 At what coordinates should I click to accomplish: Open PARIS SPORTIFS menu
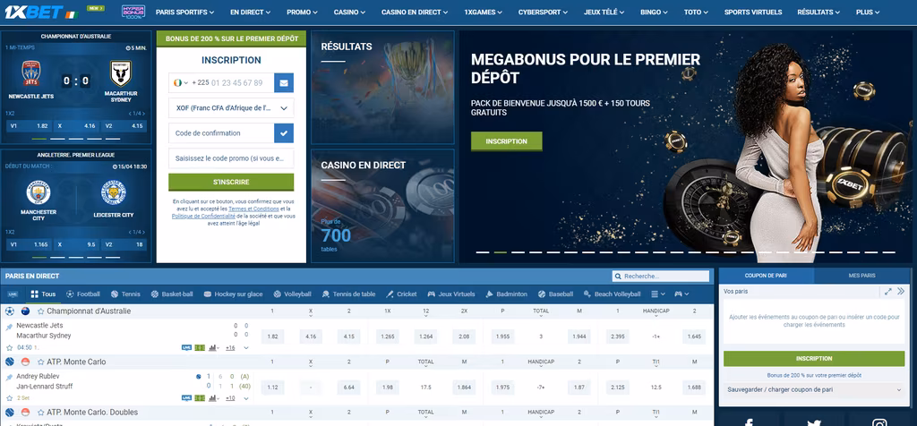click(184, 12)
